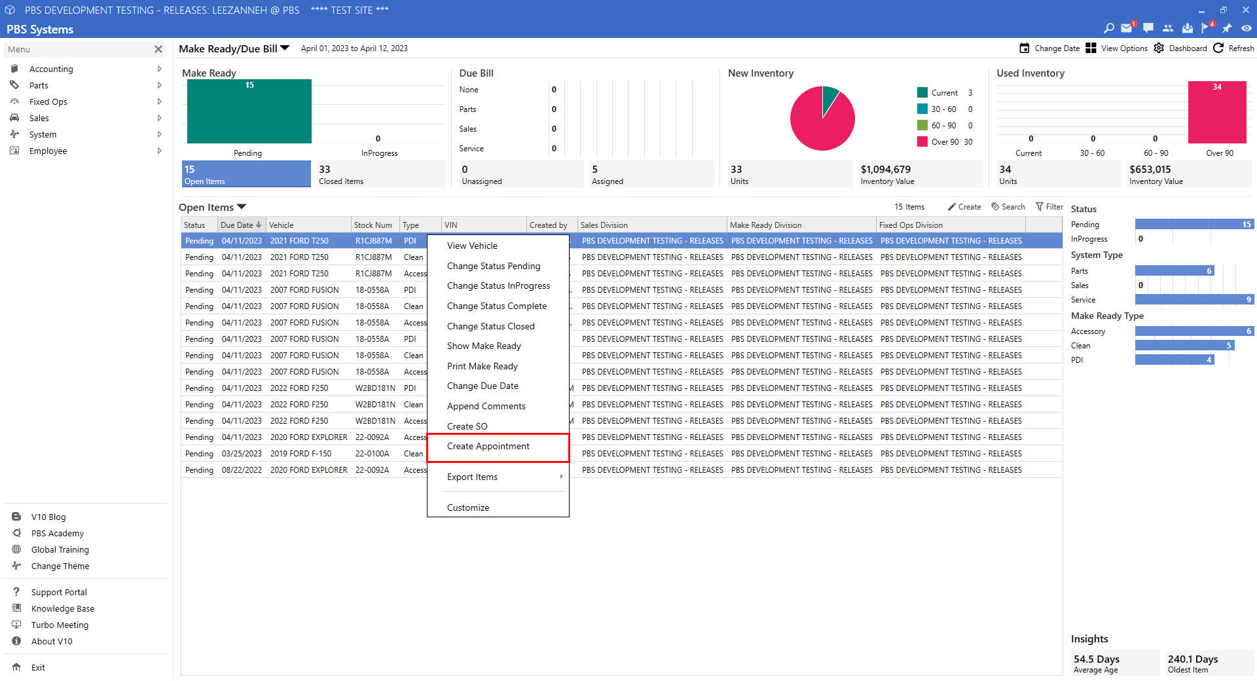The width and height of the screenshot is (1257, 681).
Task: Click the green 60 - 90 legend swatch
Action: click(922, 125)
